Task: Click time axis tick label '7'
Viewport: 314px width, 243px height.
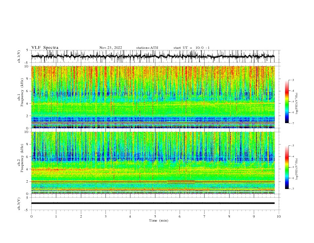Action: (x=205, y=216)
